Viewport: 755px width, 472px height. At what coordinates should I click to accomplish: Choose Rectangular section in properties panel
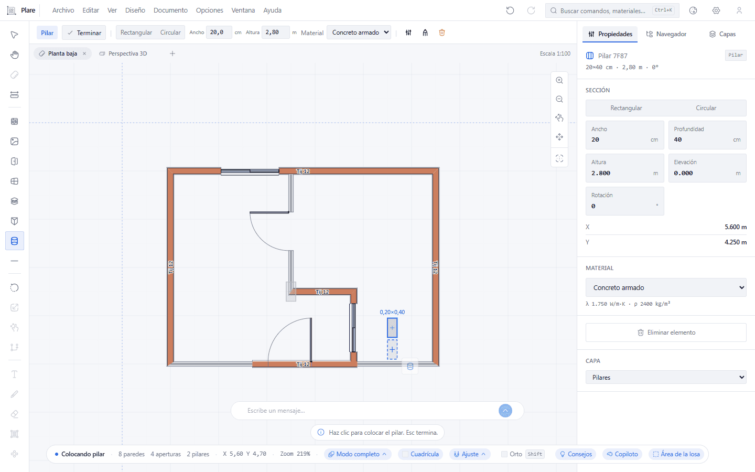[x=626, y=108]
